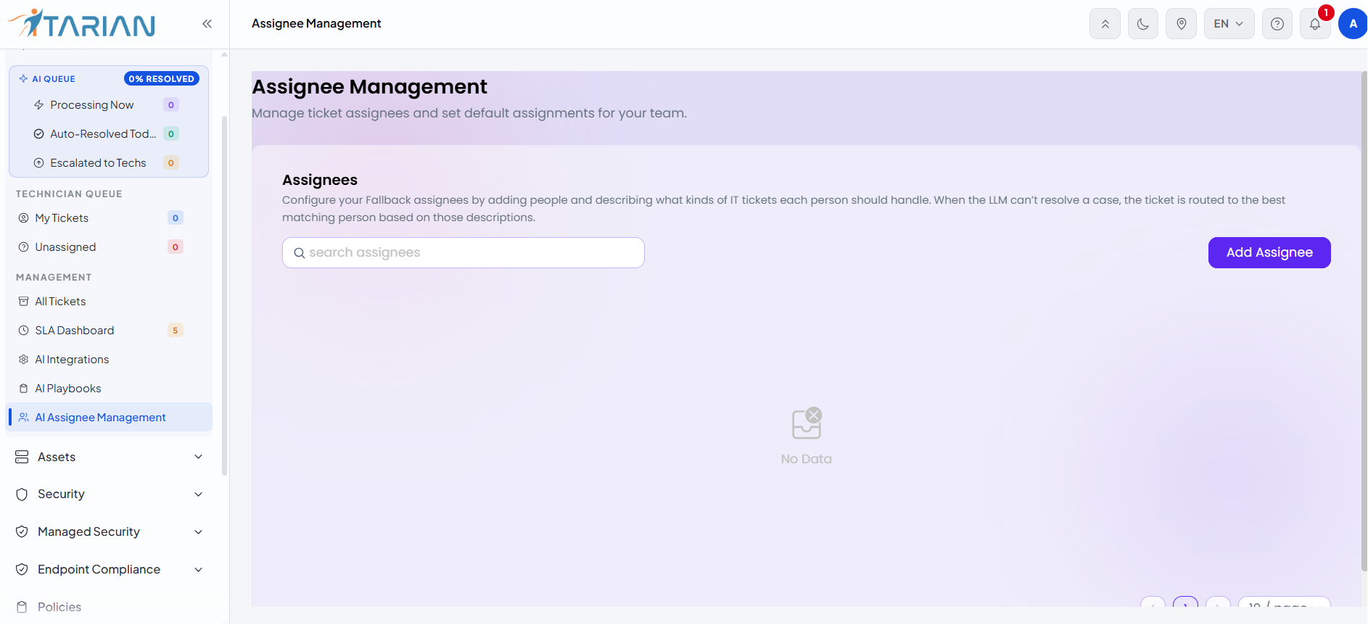Expand the Assets section
1368x625 pixels.
click(109, 458)
